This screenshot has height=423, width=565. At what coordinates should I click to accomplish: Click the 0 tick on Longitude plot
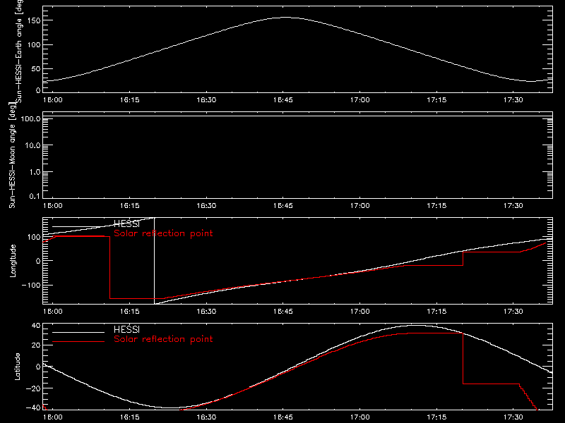click(38, 261)
